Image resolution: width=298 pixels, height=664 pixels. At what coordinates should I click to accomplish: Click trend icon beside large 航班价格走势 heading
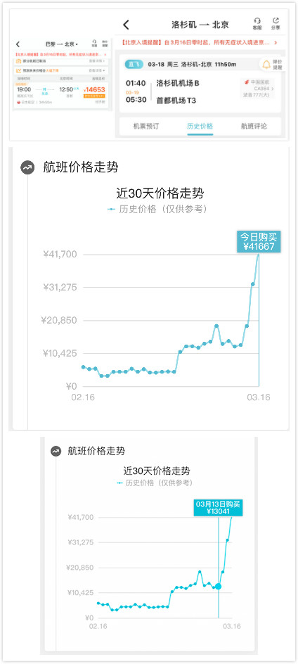click(x=27, y=167)
